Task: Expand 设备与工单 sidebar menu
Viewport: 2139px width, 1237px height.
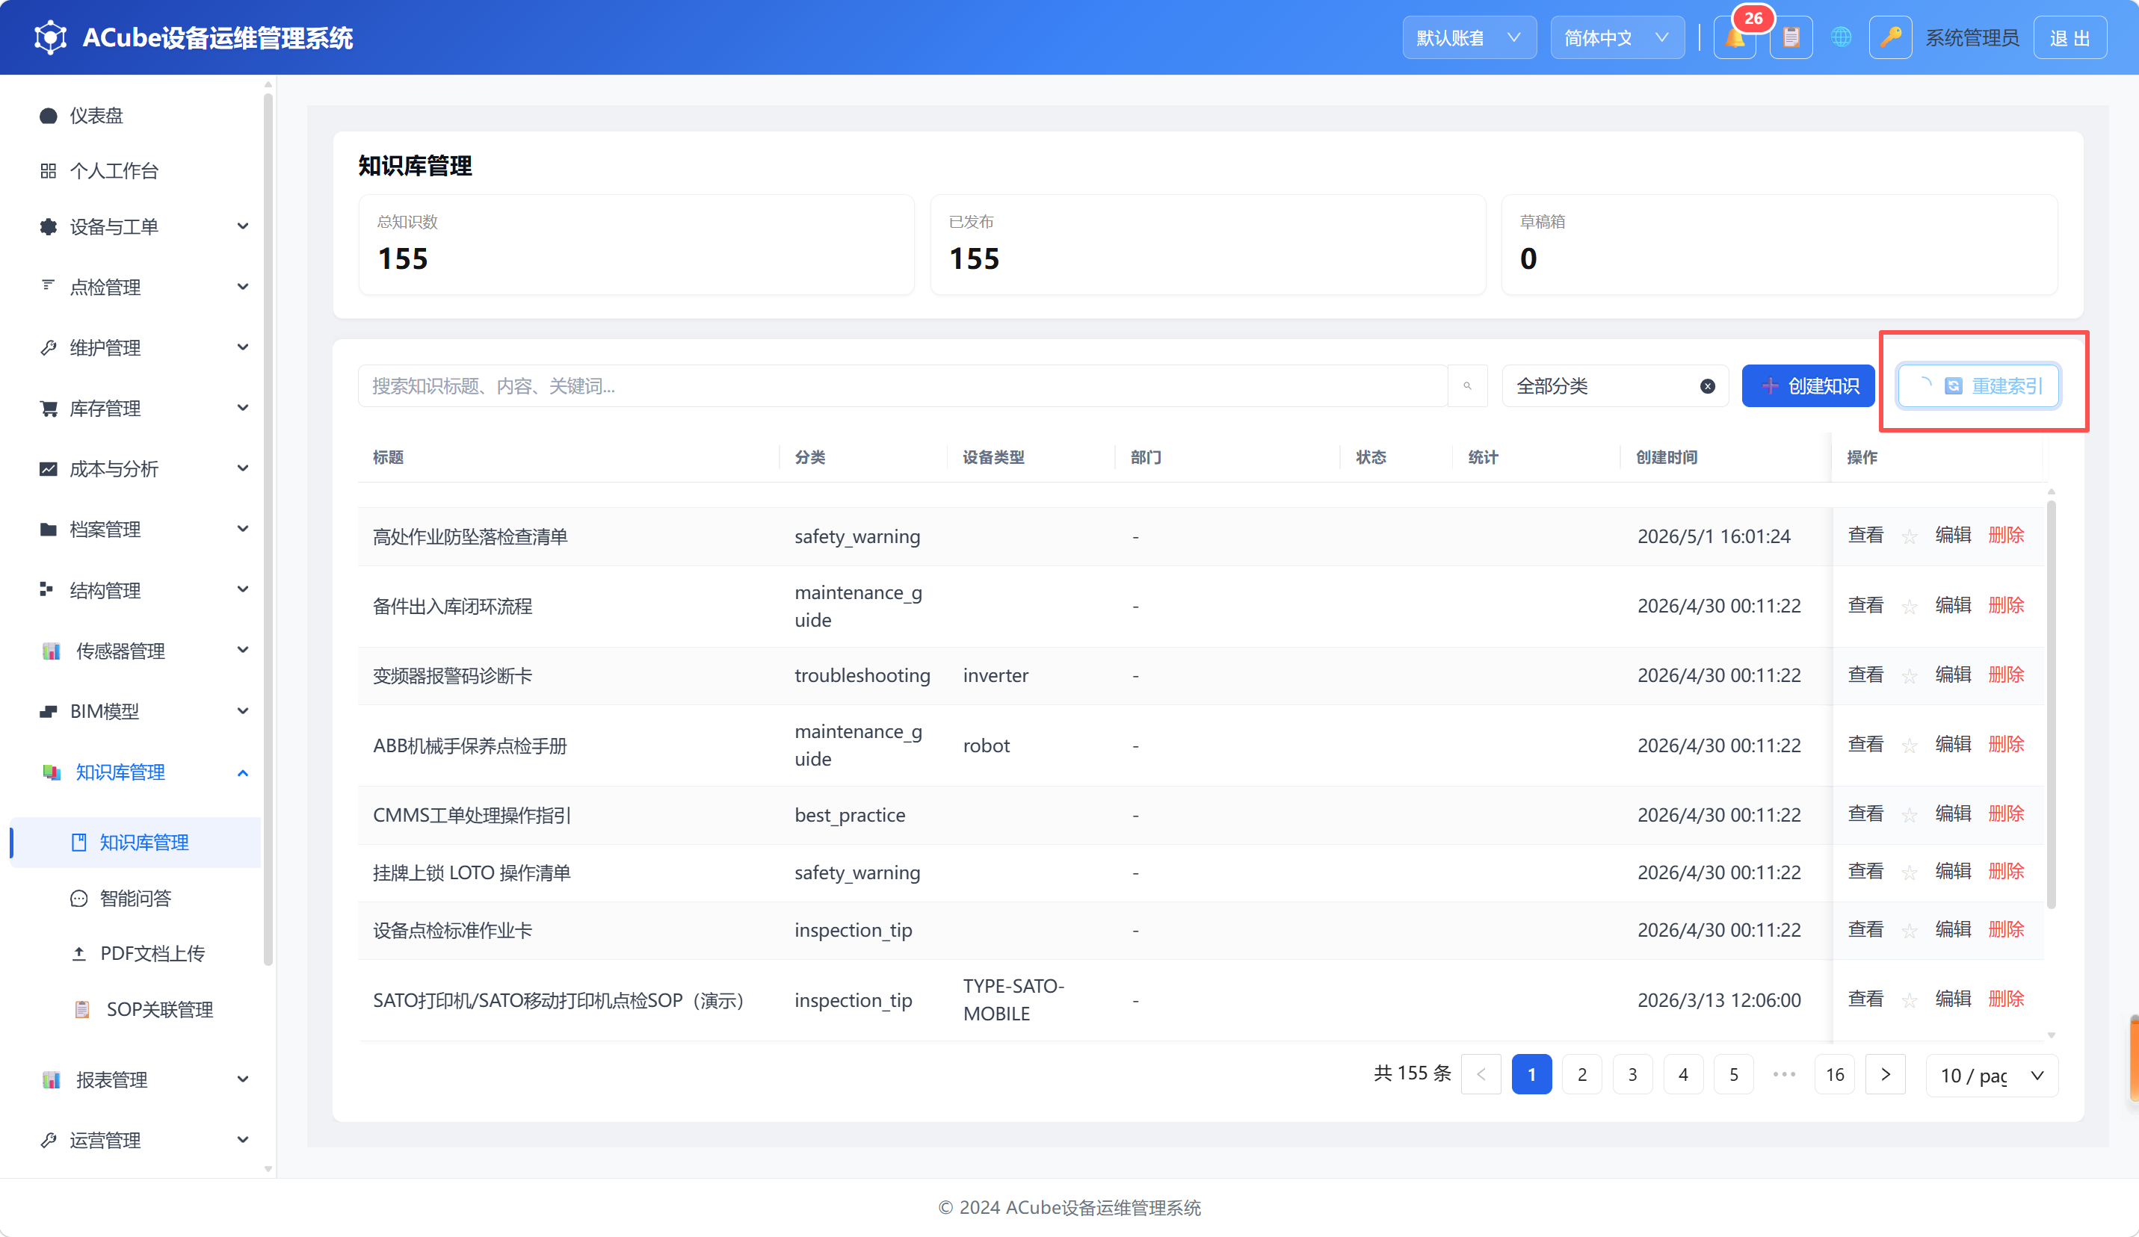Action: pyautogui.click(x=136, y=226)
